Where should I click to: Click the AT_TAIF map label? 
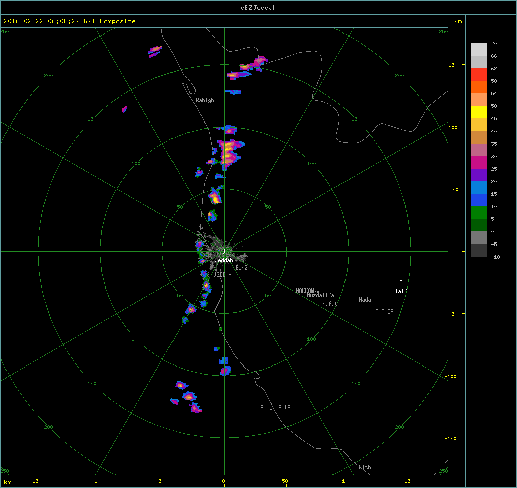[383, 312]
